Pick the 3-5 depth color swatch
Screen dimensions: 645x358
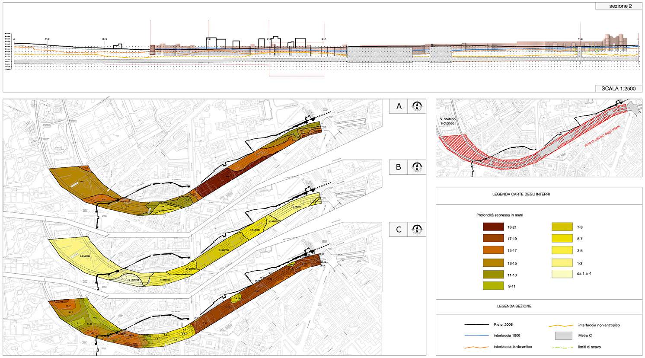[x=562, y=250]
